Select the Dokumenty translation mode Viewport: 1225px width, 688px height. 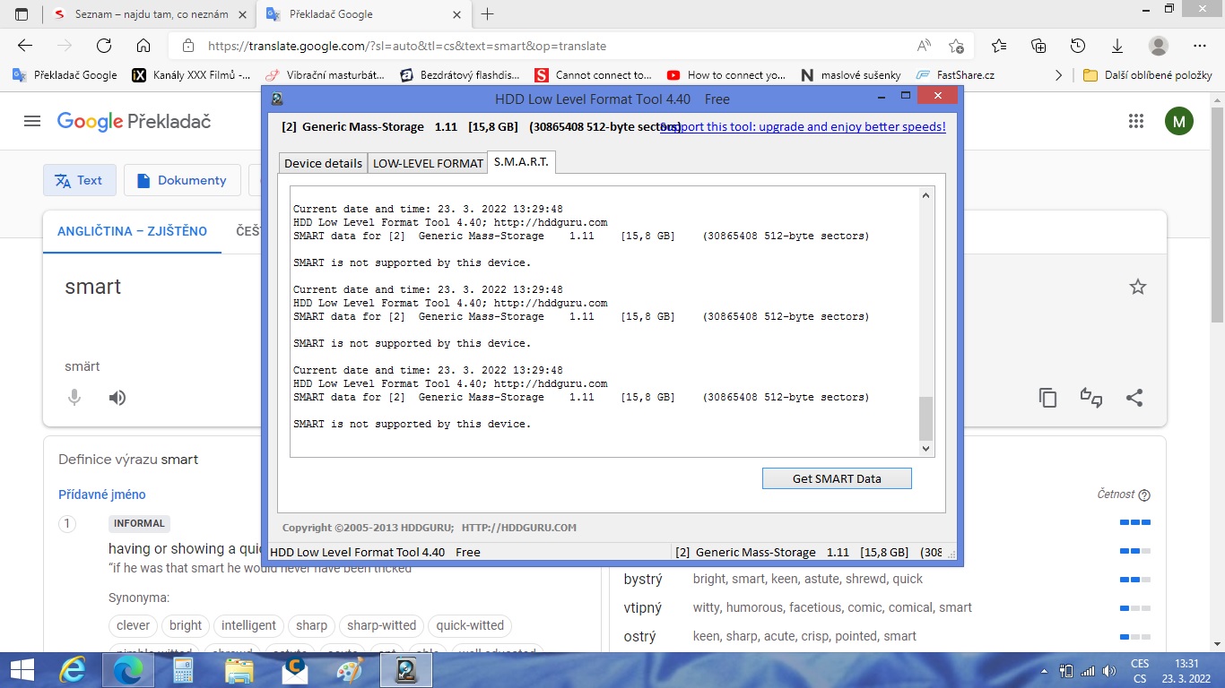(x=182, y=180)
